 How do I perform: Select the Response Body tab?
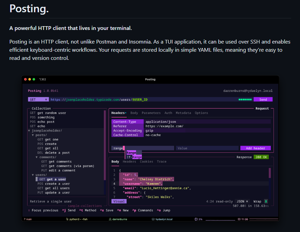tap(115, 162)
